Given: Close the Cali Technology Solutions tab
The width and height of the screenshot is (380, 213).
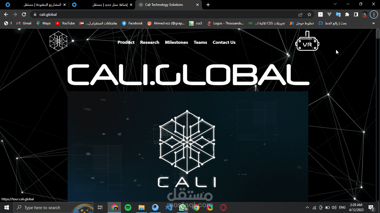Looking at the screenshot, I should 198,5.
